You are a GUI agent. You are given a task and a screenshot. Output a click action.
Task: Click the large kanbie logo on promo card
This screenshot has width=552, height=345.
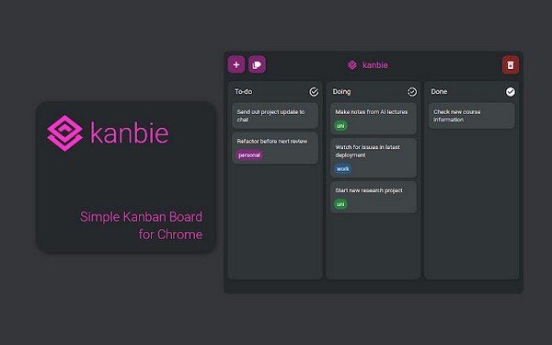tap(64, 133)
